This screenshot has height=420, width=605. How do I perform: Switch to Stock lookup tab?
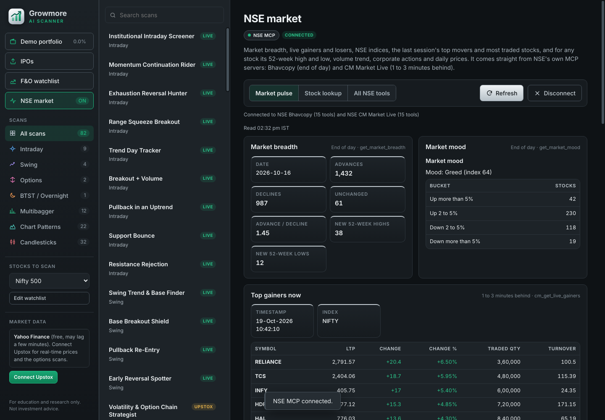coord(323,93)
